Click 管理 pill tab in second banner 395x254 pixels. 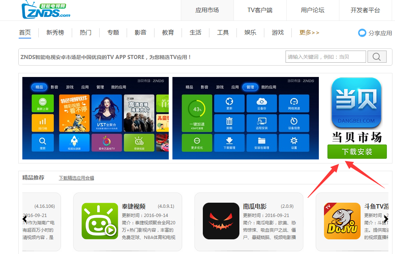coord(250,87)
